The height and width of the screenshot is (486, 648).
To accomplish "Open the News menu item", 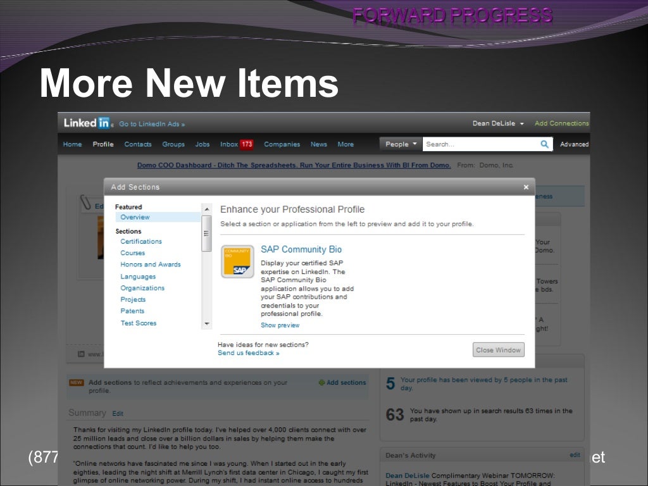I will tap(319, 144).
